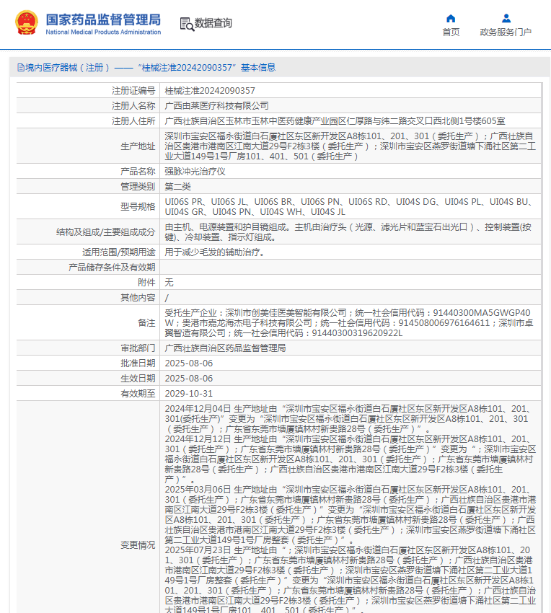Click 数据查询 label
The image size is (551, 613).
[x=213, y=24]
